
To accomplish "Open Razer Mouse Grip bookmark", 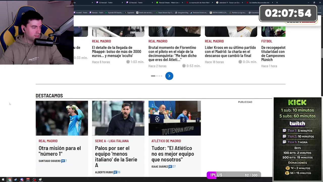I will pyautogui.click(x=164, y=12).
